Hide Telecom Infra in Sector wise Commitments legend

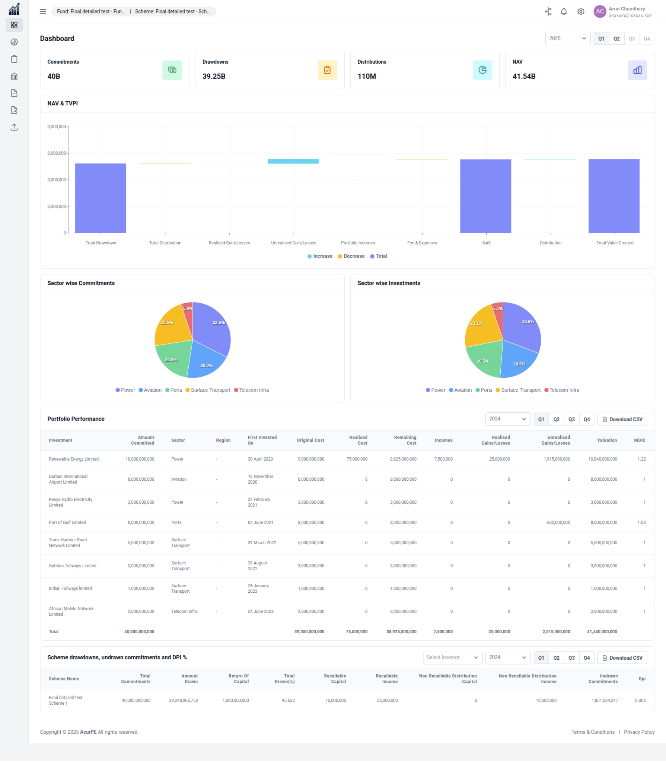[251, 390]
